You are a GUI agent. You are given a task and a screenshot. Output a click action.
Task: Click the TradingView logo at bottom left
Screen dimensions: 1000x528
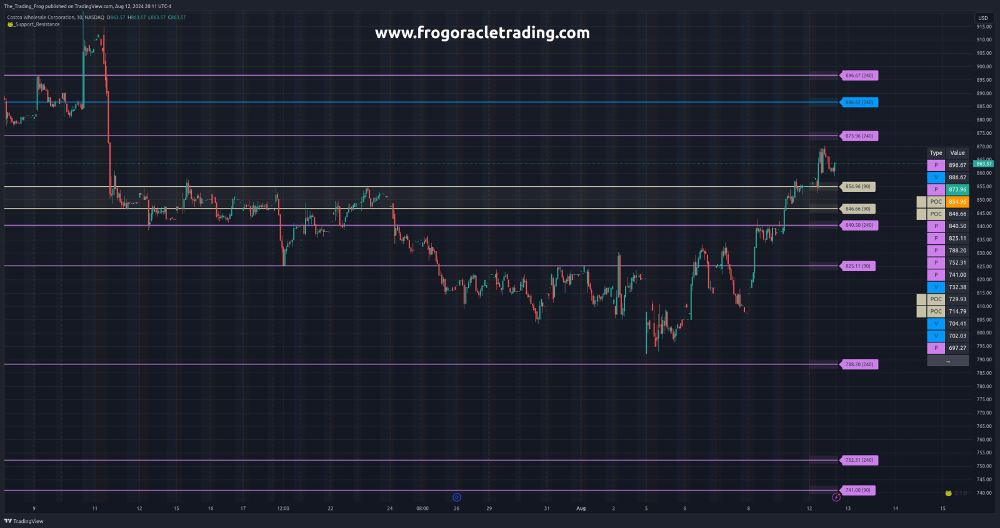[24, 521]
